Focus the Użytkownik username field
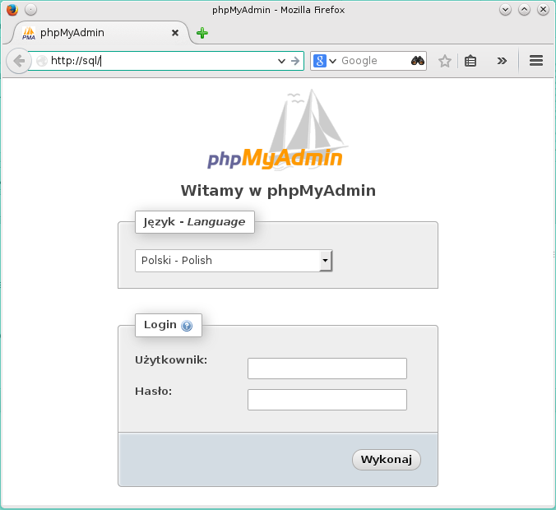556x510 pixels. (327, 369)
